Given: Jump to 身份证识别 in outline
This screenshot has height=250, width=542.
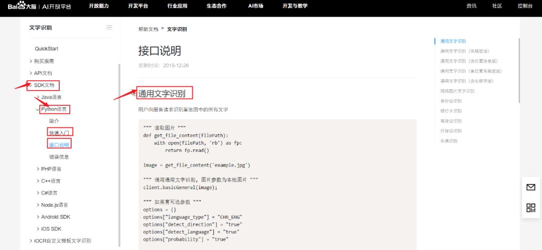Looking at the screenshot, I should click(451, 101).
